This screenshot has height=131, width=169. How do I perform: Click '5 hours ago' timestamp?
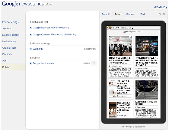pos(122,116)
